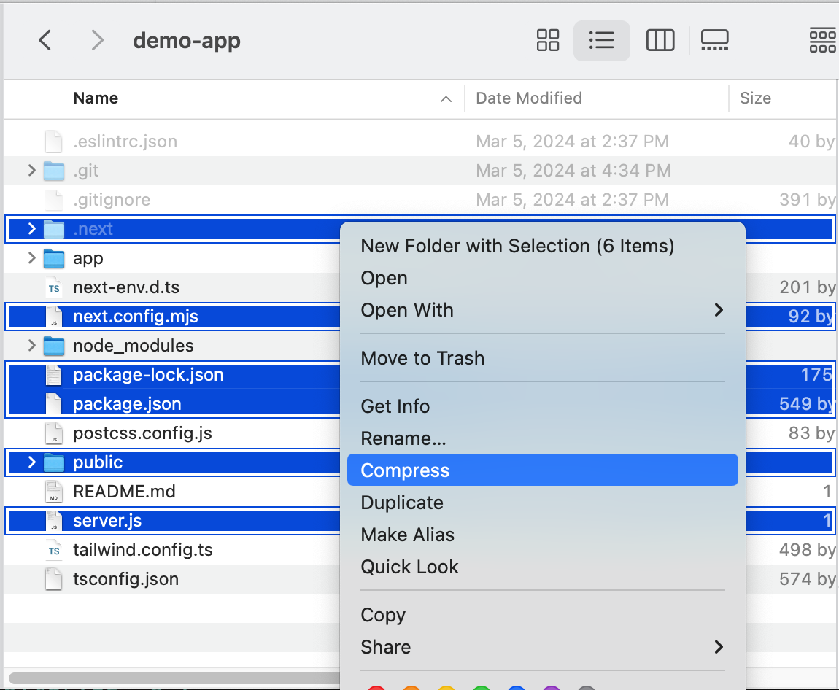Image resolution: width=839 pixels, height=690 pixels.
Task: Switch to icon grid view
Action: [x=548, y=40]
